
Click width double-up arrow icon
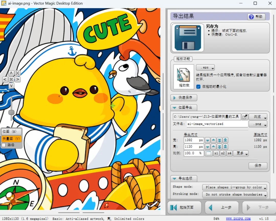[225, 140]
